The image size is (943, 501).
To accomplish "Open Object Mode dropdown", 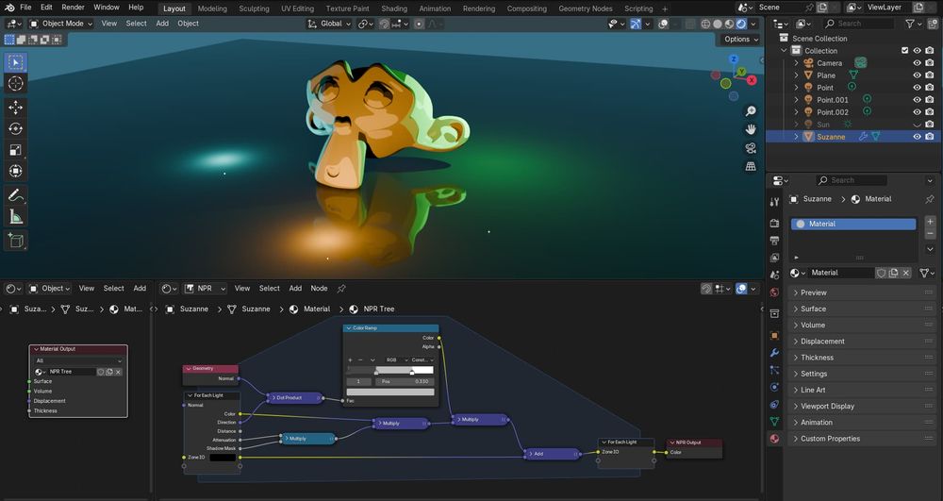I will click(x=61, y=24).
